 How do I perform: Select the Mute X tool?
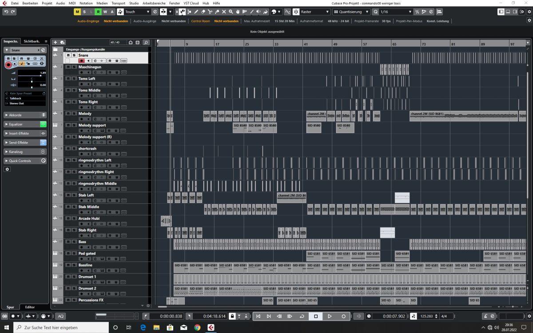[x=224, y=12]
